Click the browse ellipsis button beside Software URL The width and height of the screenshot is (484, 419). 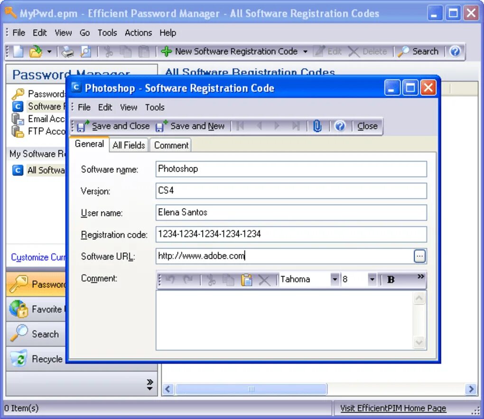(x=419, y=256)
